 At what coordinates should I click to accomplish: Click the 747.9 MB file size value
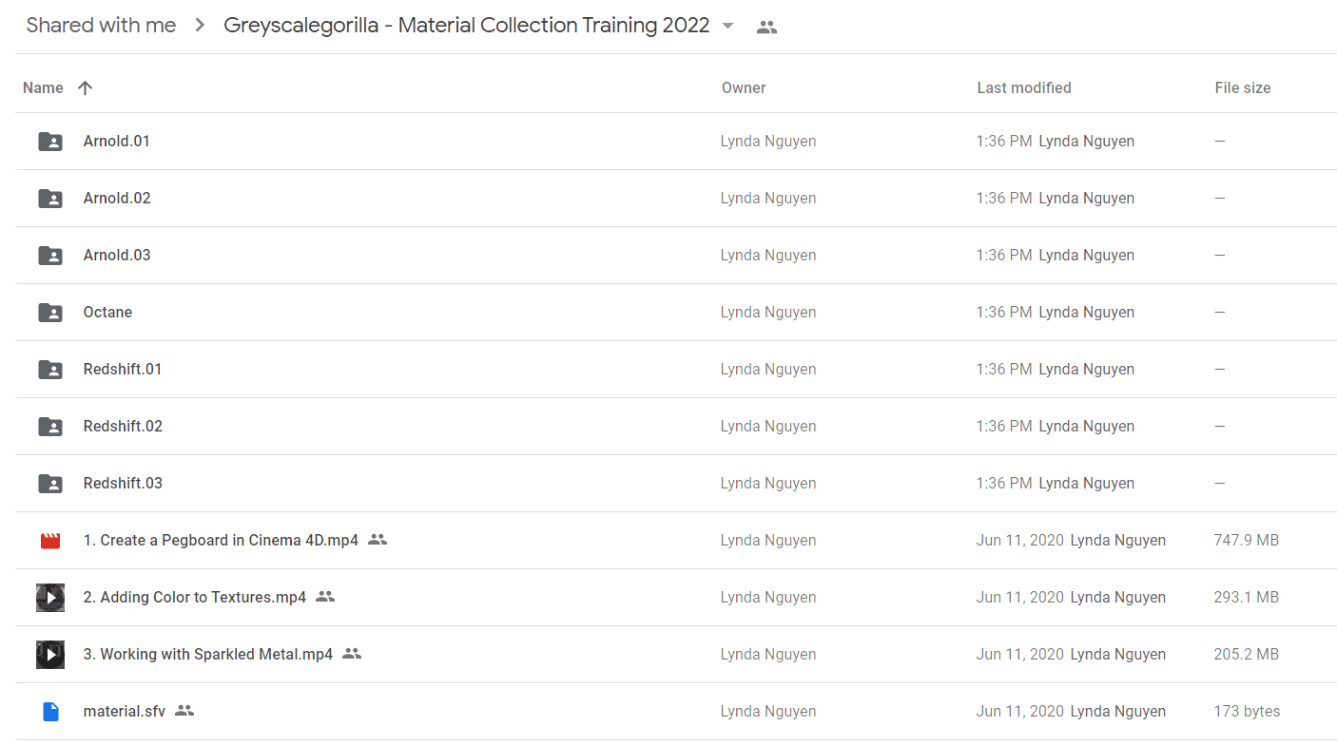pos(1247,541)
